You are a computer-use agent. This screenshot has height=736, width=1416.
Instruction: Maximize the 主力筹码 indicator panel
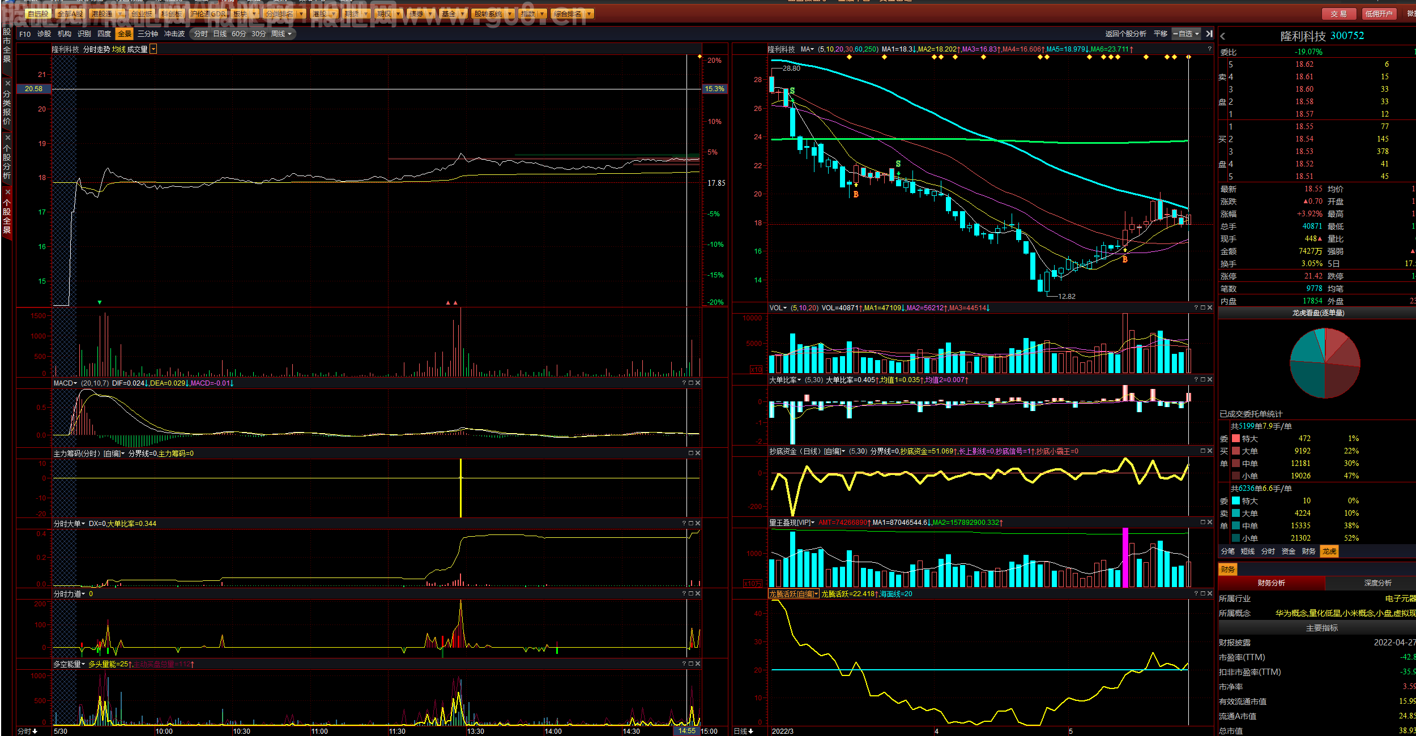[x=691, y=453]
